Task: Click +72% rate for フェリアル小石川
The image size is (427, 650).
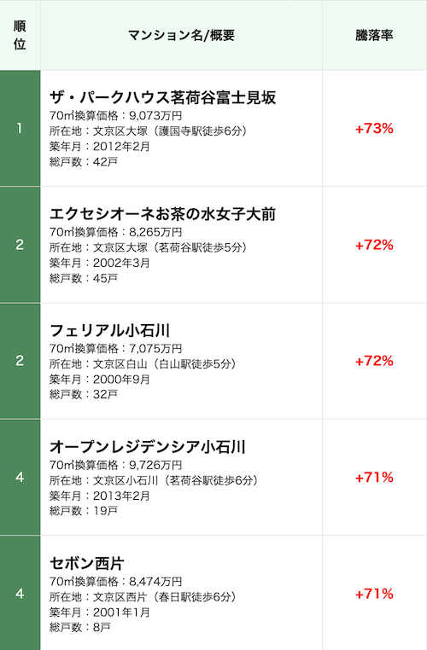Action: 374,361
